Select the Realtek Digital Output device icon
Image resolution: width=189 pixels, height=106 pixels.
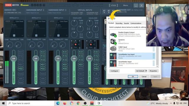pos(113,35)
